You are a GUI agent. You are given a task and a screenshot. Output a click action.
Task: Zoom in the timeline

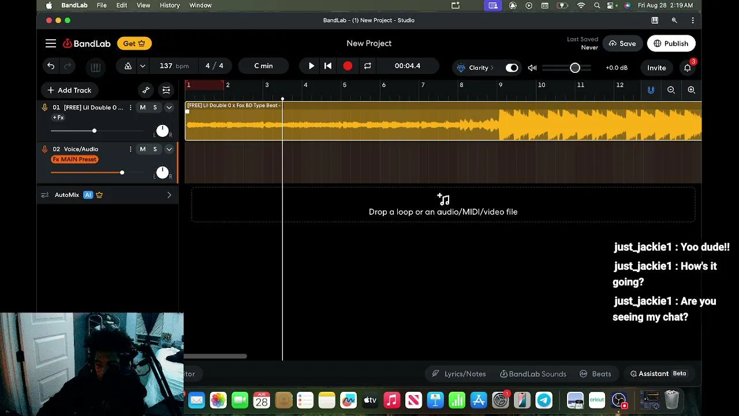pos(691,90)
